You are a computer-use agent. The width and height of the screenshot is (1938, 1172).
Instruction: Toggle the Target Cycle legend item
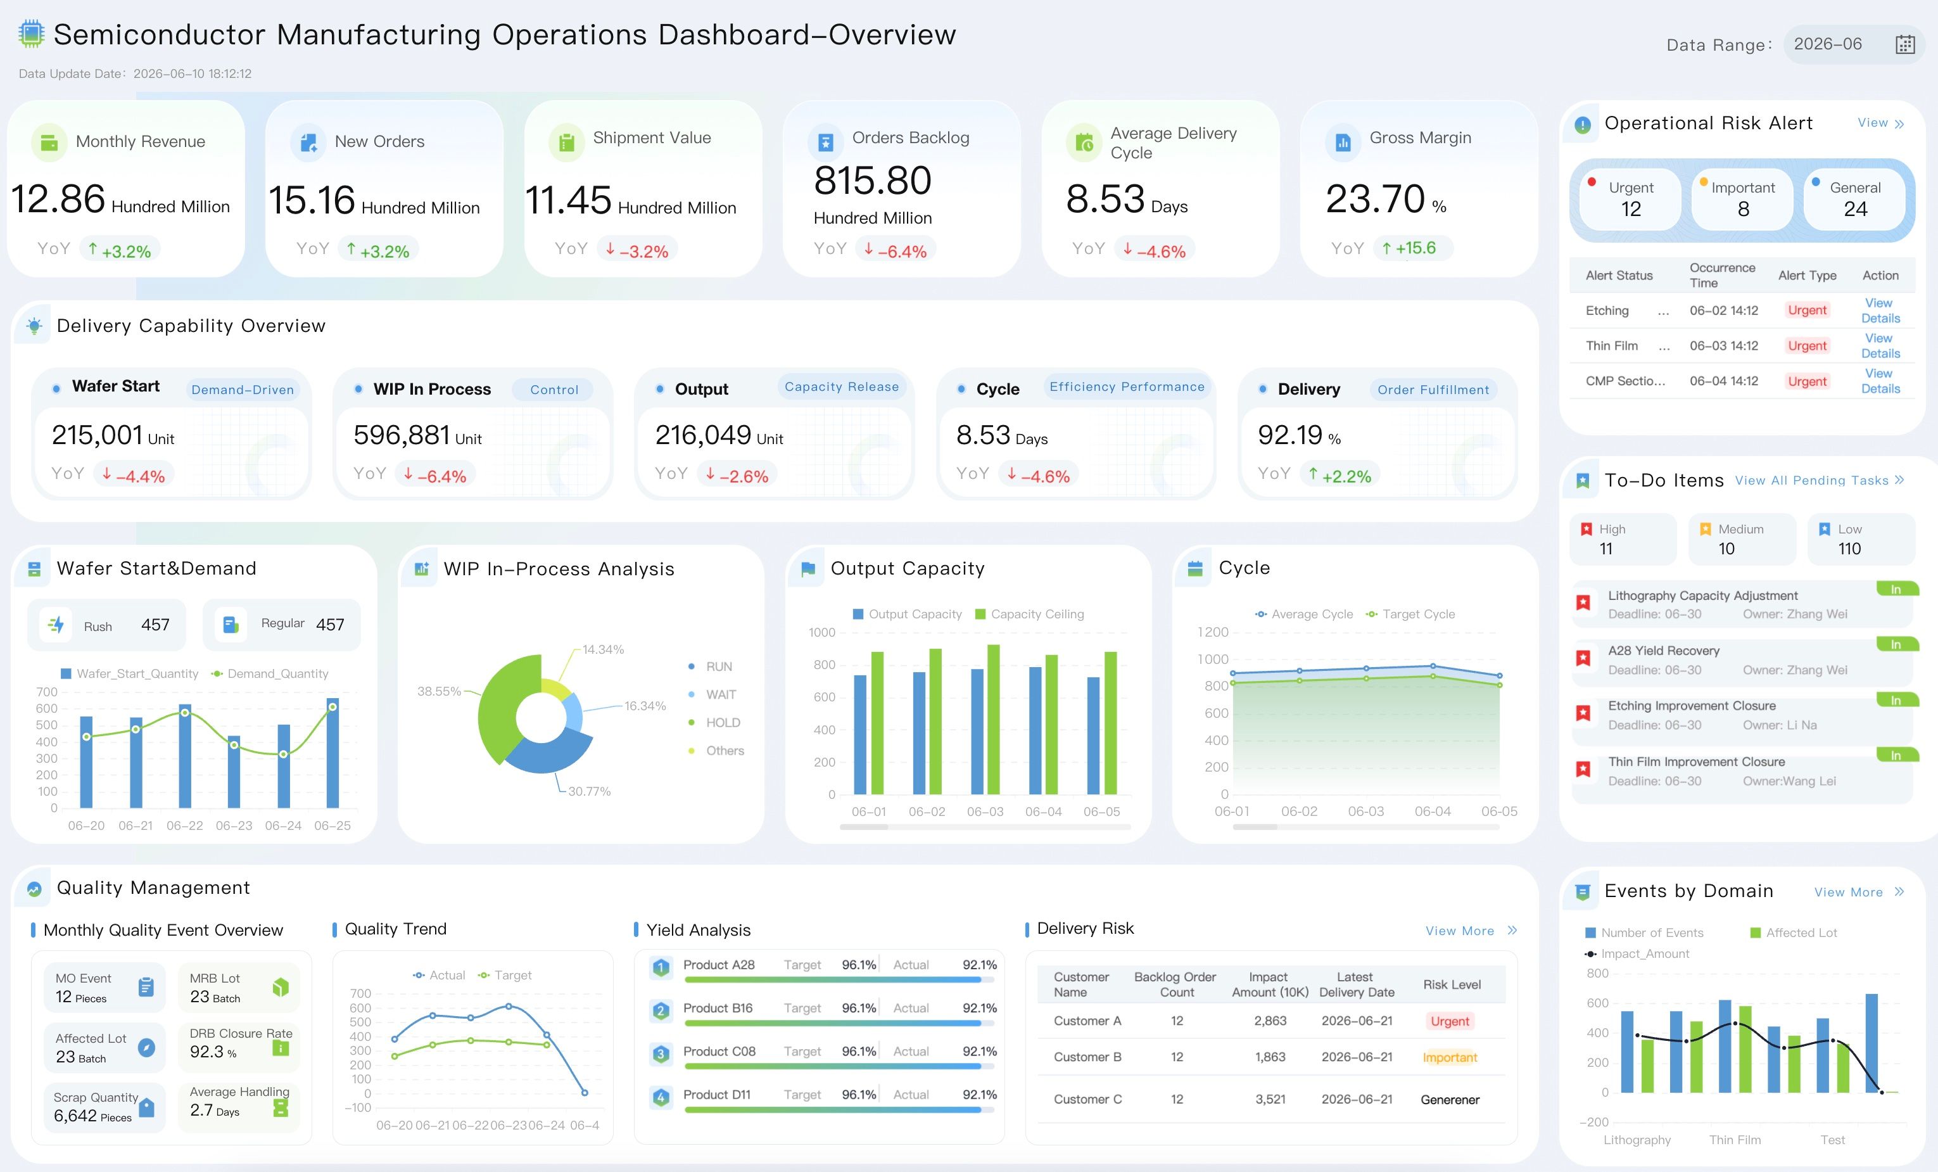tap(1410, 615)
